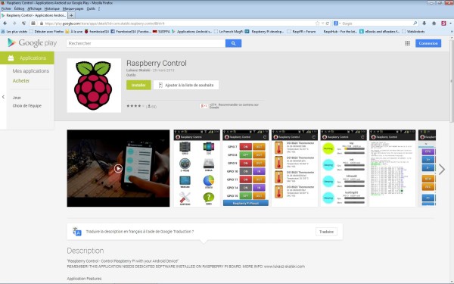454x284 pixels.
Task: Go to the Firefox home page icon
Action: 434,23
